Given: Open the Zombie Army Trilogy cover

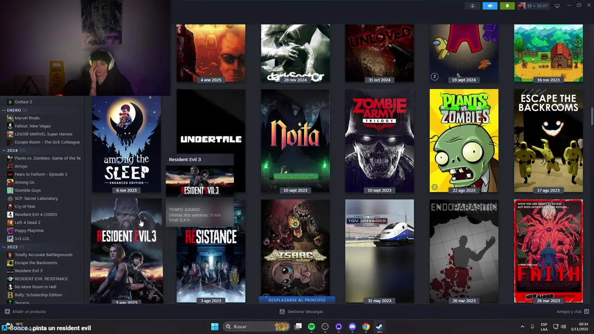Looking at the screenshot, I should 380,141.
